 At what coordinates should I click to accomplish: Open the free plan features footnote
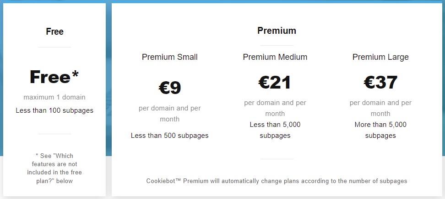pyautogui.click(x=54, y=168)
